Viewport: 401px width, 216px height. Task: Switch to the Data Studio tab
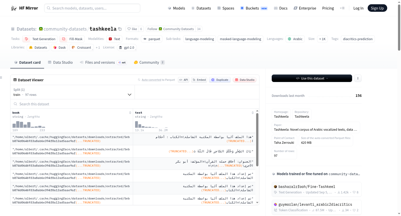[x=60, y=62]
